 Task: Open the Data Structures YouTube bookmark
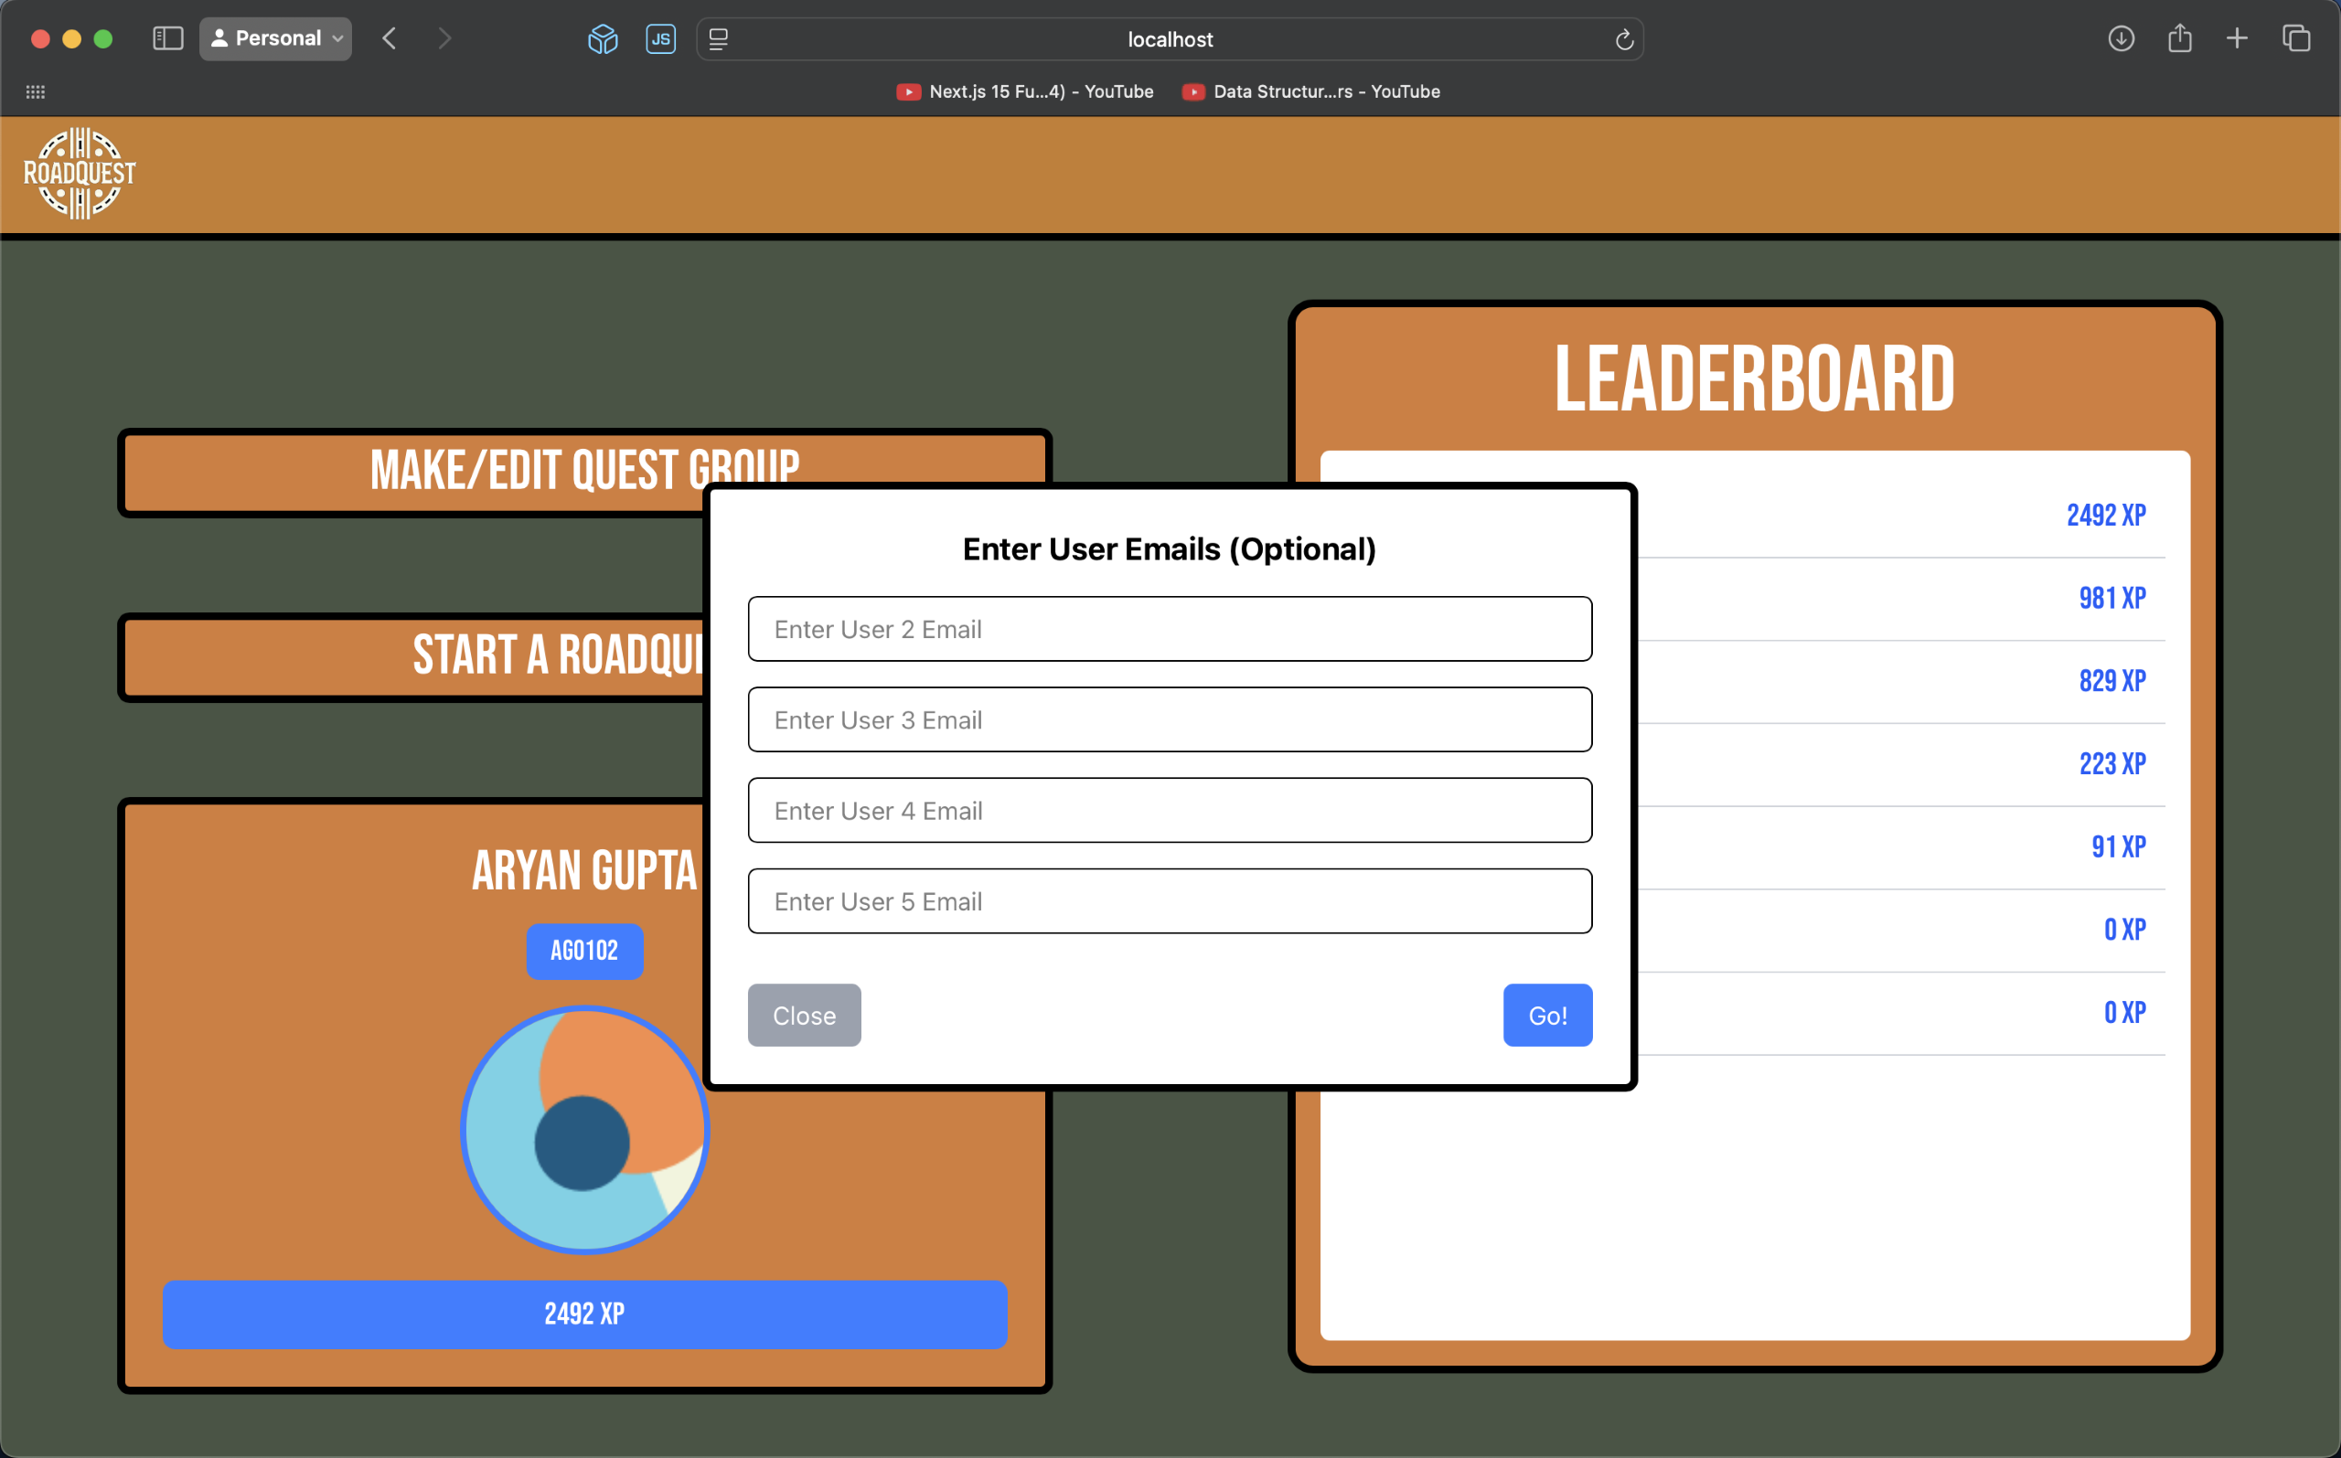pos(1312,91)
